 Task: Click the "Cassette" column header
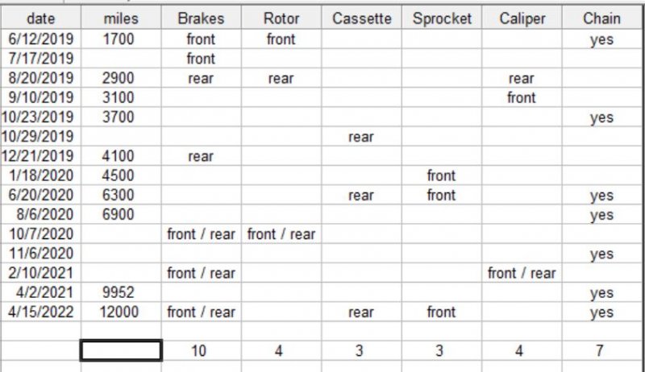(x=361, y=19)
